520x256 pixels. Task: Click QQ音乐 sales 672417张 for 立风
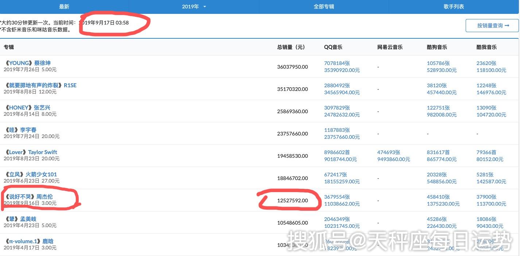tap(335, 175)
